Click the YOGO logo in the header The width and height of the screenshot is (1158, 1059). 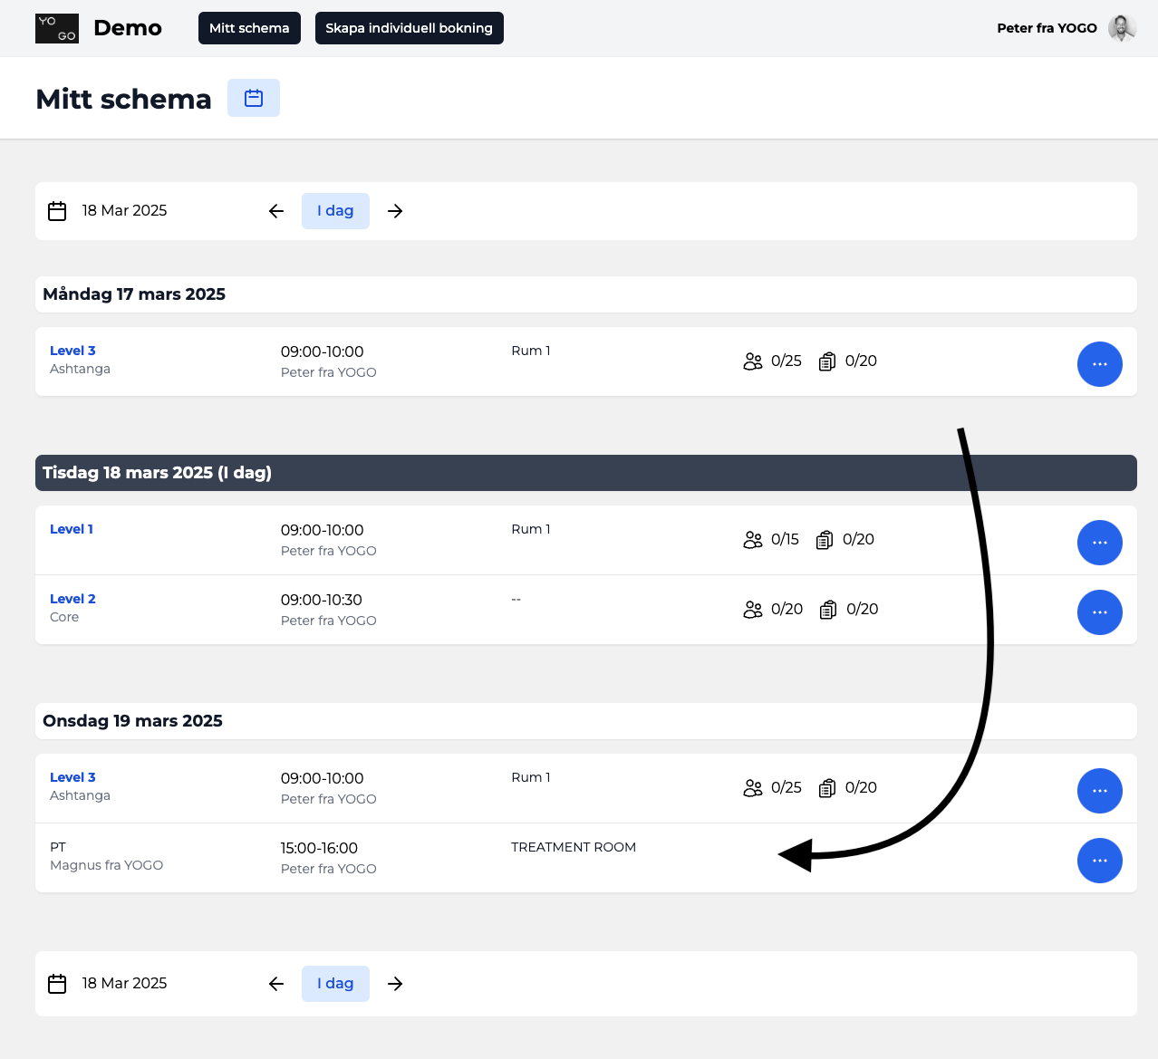[57, 28]
